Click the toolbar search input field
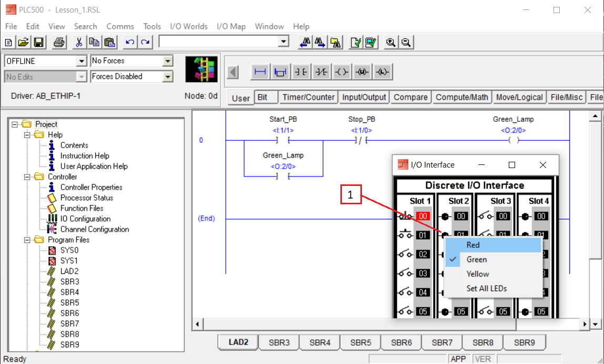604x364 pixels. (x=219, y=41)
